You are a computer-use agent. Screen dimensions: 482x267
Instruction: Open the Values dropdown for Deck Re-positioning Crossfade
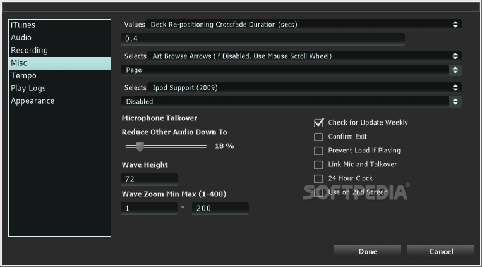[303, 24]
